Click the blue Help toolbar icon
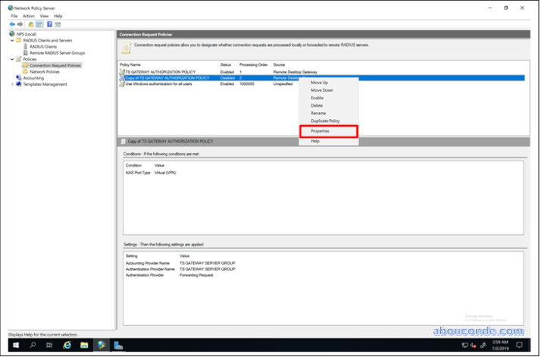The height and width of the screenshot is (357, 541). (48, 24)
